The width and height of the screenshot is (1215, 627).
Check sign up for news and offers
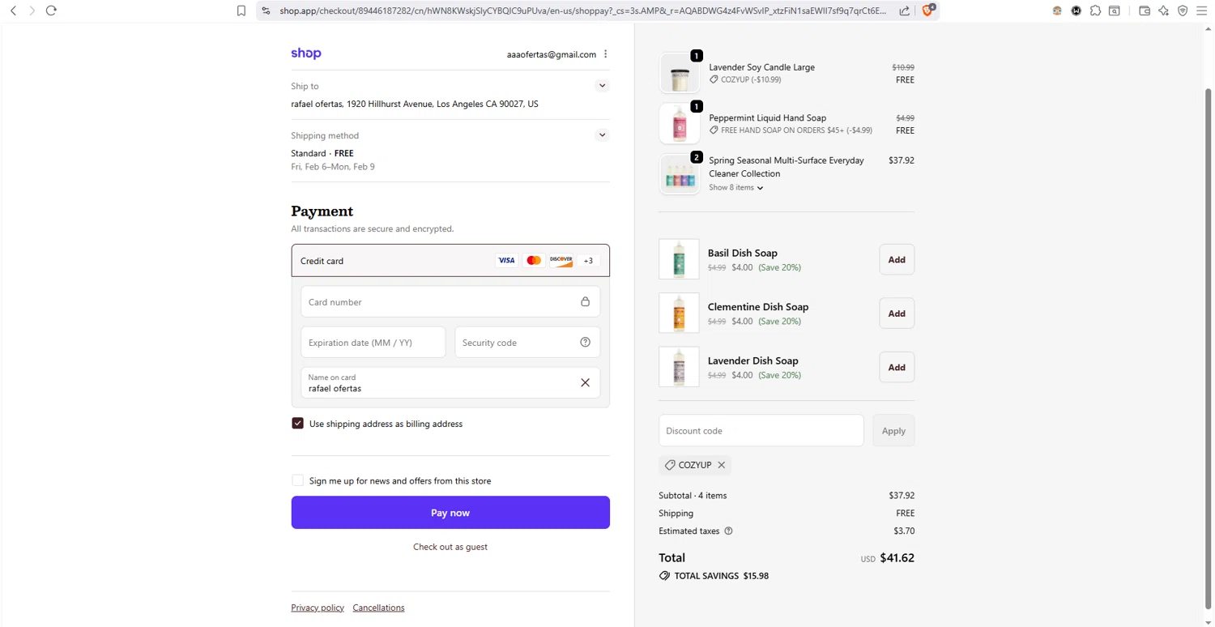pyautogui.click(x=297, y=480)
